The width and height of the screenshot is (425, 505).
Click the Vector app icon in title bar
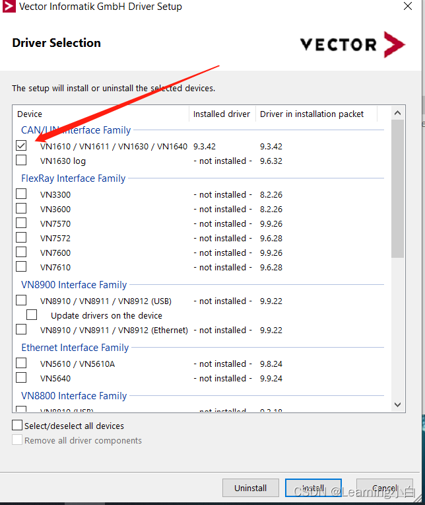(9, 6)
